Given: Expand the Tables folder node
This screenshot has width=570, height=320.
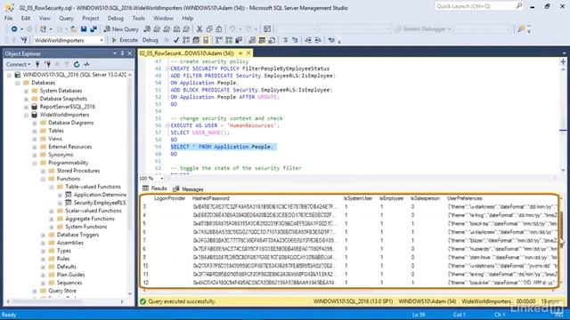Looking at the screenshot, I should [x=35, y=131].
